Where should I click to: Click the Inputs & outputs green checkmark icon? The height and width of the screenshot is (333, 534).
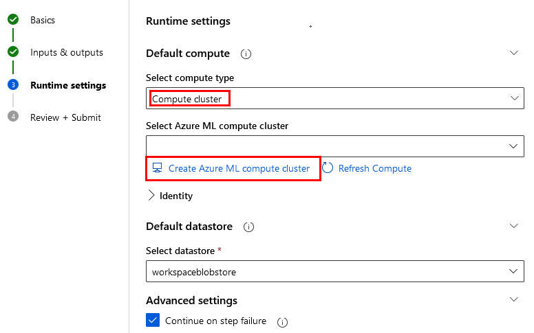13,52
